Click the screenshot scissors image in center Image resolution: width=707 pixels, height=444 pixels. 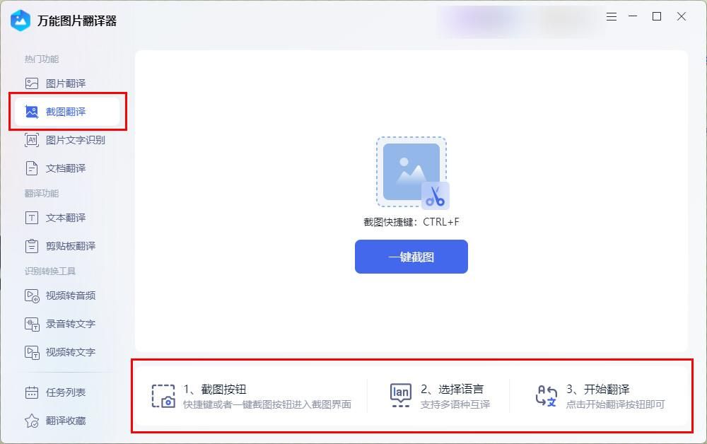pos(412,173)
